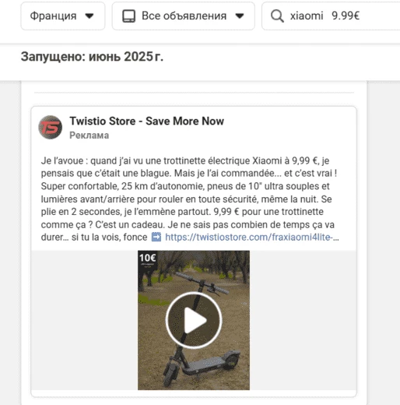Click the Запущено: июнь 2025 г. heading
Viewport: 400px width, 405px height.
(92, 57)
